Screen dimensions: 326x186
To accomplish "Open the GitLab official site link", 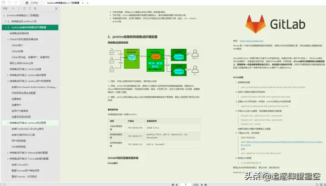I will click(252, 41).
